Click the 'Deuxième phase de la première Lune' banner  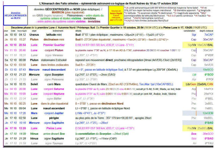coord(109,28)
